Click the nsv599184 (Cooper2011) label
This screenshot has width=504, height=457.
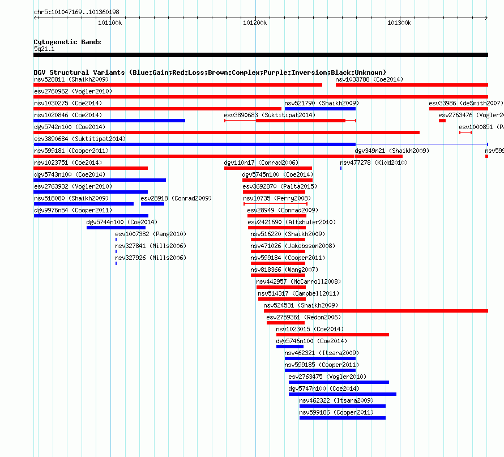coord(288,258)
